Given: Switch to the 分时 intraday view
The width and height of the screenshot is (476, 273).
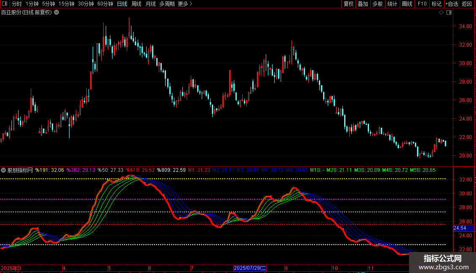Looking at the screenshot, I should click(x=16, y=4).
